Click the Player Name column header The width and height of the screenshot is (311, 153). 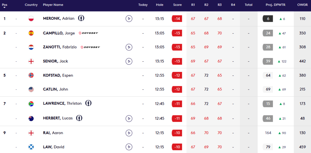click(53, 5)
